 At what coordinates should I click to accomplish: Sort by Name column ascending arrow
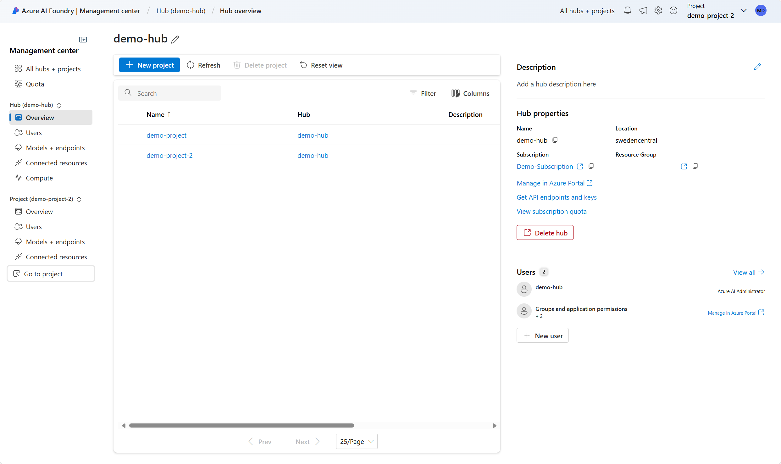(x=169, y=114)
